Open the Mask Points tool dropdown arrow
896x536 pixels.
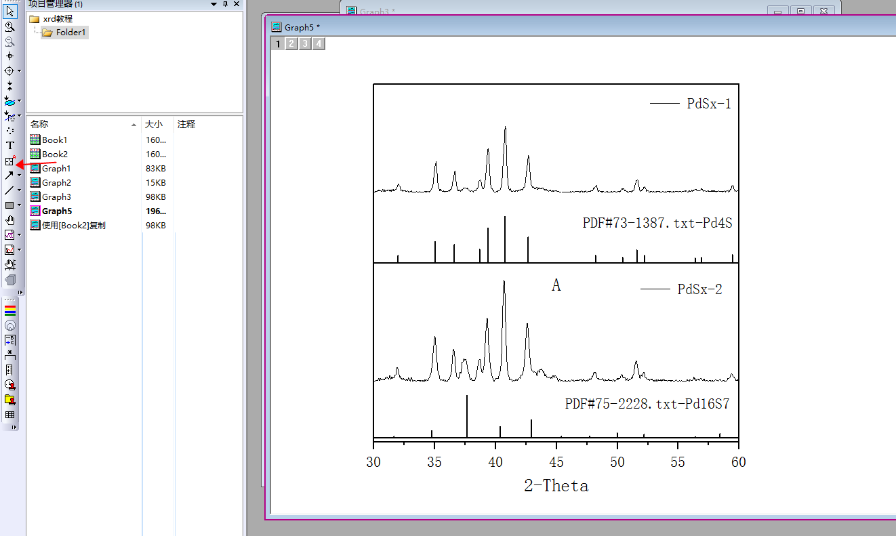pyautogui.click(x=20, y=116)
